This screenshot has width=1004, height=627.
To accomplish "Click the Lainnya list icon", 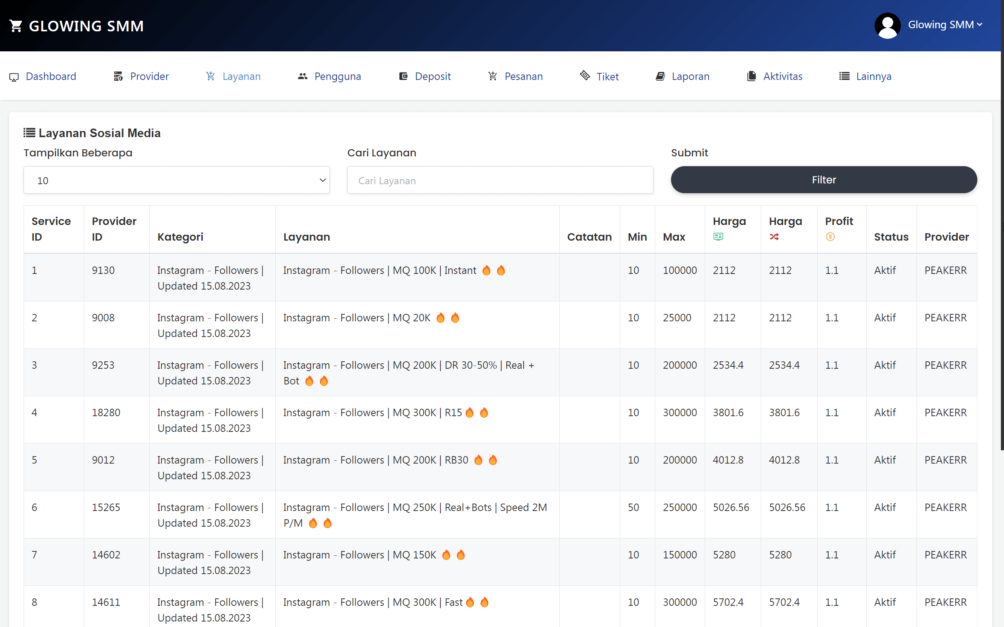I will pyautogui.click(x=844, y=76).
